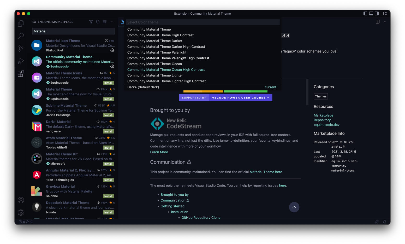The width and height of the screenshot is (405, 244).
Task: Open the Learn More link
Action: coord(159,152)
